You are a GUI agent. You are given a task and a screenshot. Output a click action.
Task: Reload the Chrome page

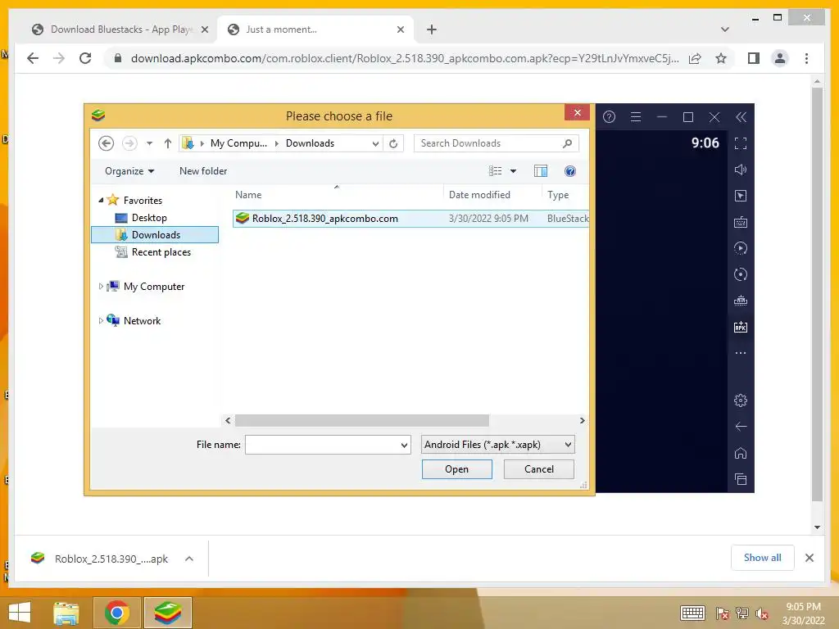tap(85, 58)
